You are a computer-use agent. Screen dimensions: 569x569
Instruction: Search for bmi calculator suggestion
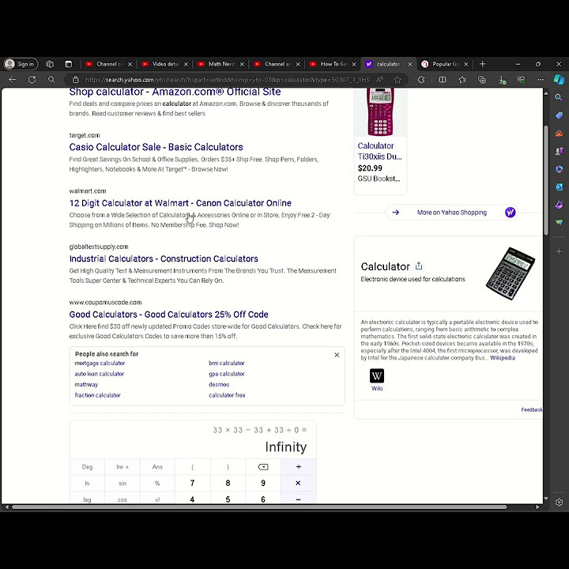point(227,364)
